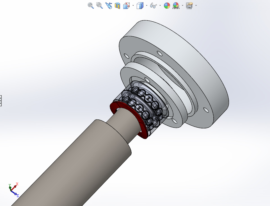
Task: Select the large outer flange disc
Action: [x=198, y=69]
